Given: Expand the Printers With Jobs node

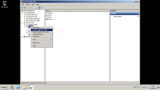Looking at the screenshot, I should 24,20.
